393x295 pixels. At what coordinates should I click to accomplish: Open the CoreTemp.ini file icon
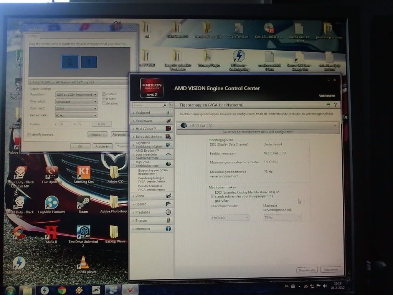[239, 30]
